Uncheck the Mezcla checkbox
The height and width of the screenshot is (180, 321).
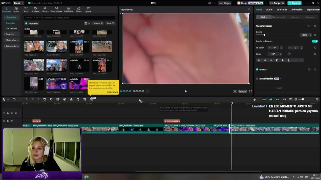point(257,69)
